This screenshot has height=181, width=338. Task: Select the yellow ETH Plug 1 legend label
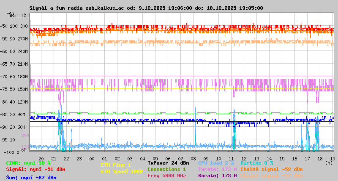point(116,165)
